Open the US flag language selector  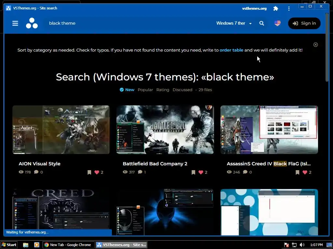point(277,23)
